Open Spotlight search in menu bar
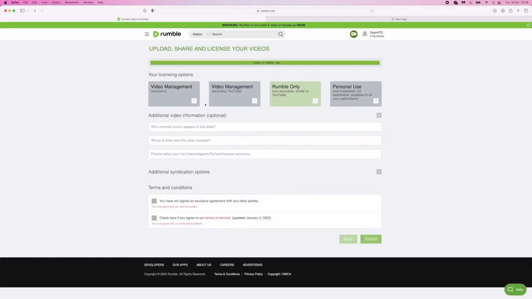 [x=493, y=2]
